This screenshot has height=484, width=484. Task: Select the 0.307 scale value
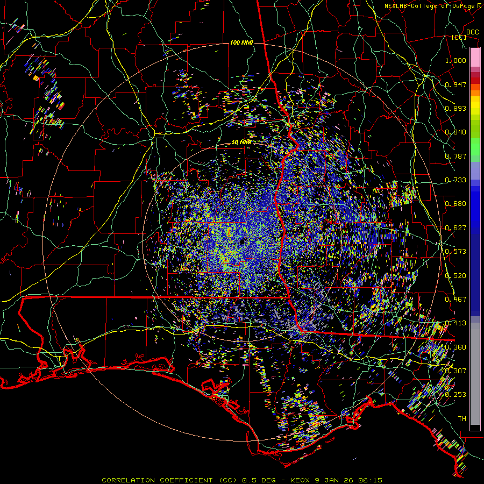[455, 371]
